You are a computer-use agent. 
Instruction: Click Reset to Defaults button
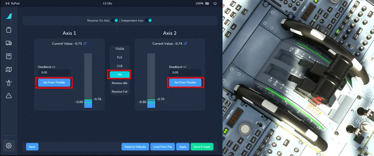point(135,147)
